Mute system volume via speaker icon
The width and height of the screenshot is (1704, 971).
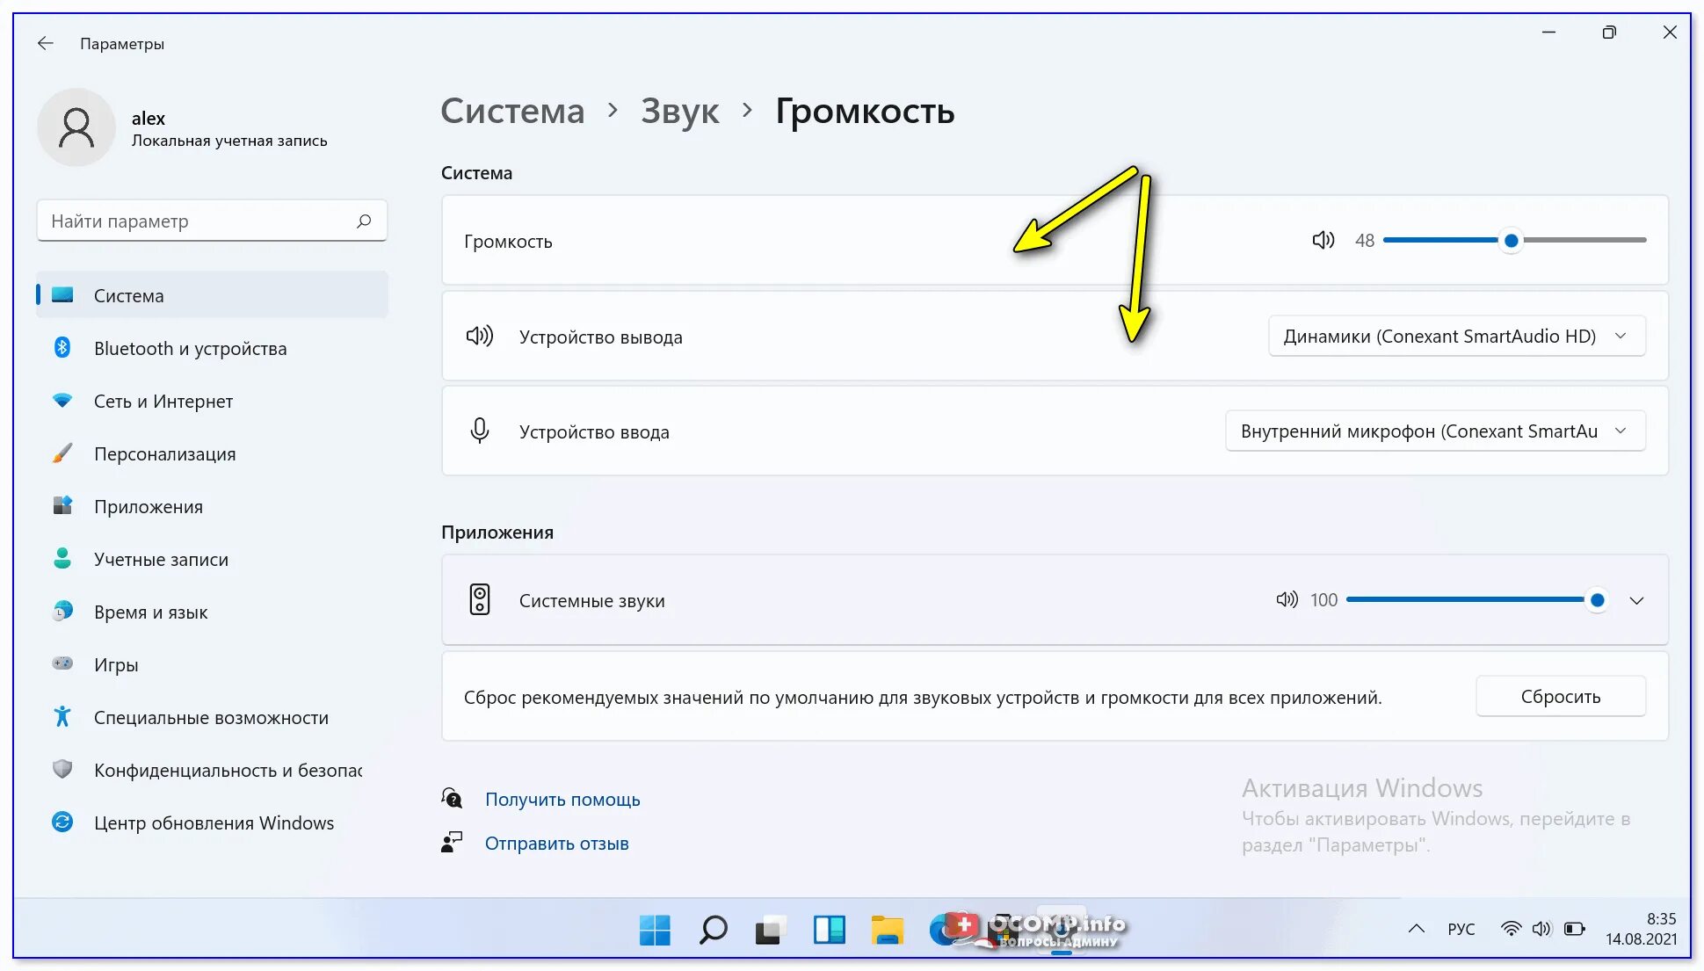1323,240
